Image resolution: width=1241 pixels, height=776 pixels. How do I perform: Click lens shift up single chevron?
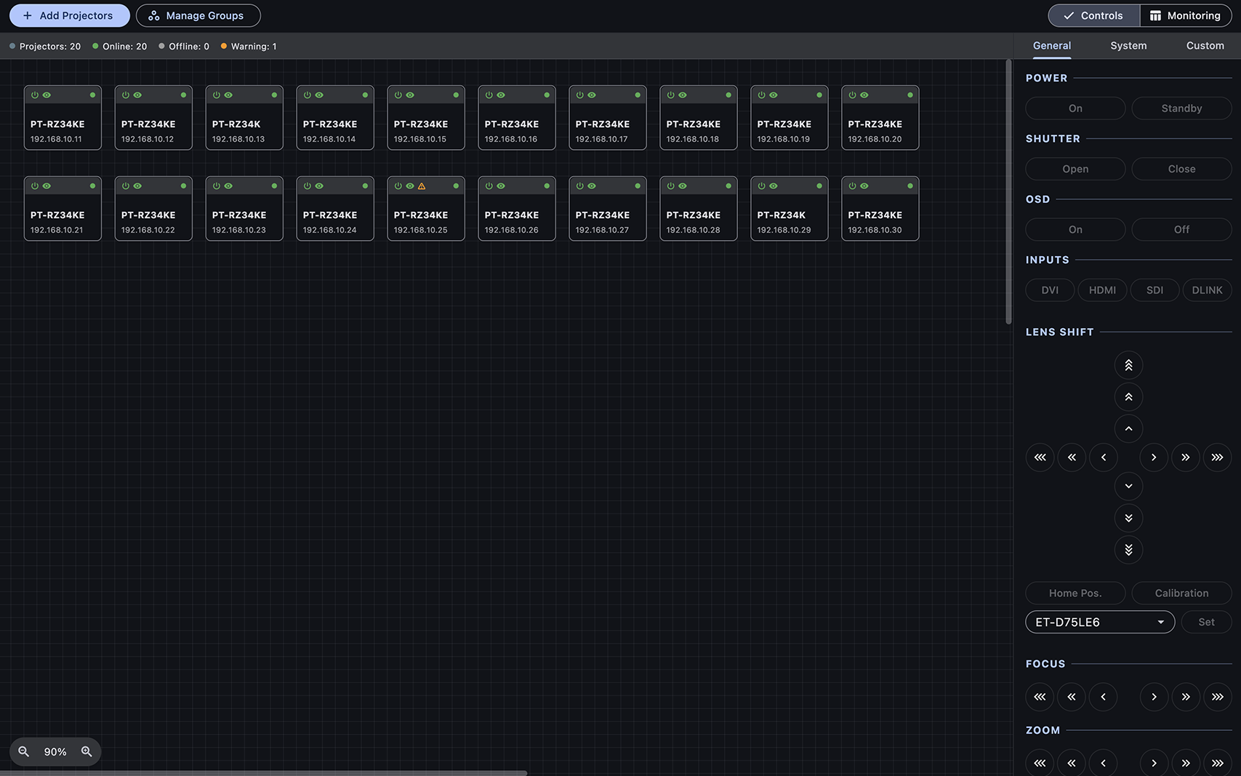(x=1128, y=429)
